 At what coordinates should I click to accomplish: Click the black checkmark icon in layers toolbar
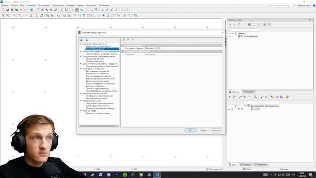(262, 97)
